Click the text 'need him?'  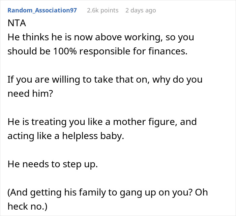[30, 94]
